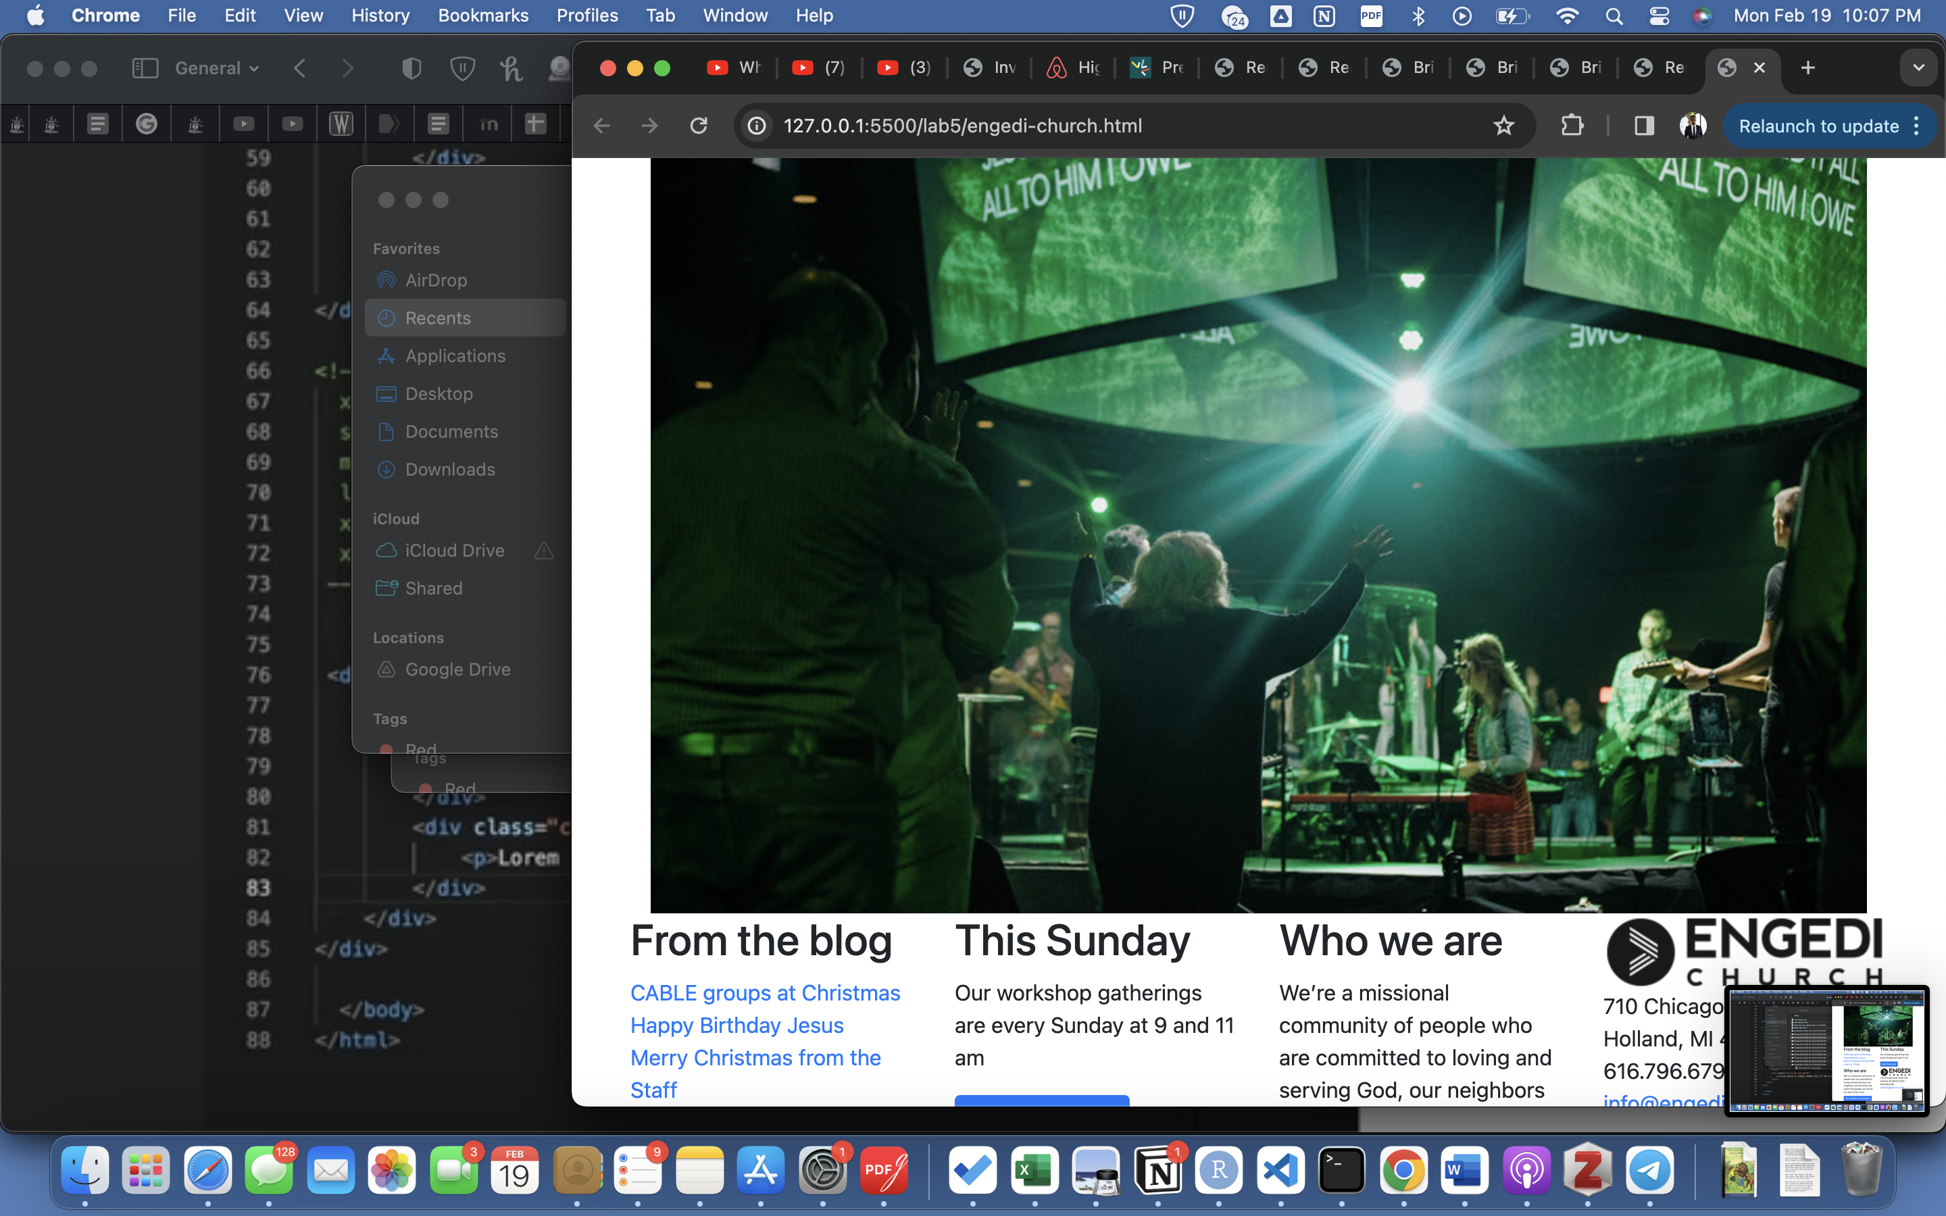Open Google Drive location in Finder
This screenshot has width=1946, height=1216.
click(x=465, y=669)
